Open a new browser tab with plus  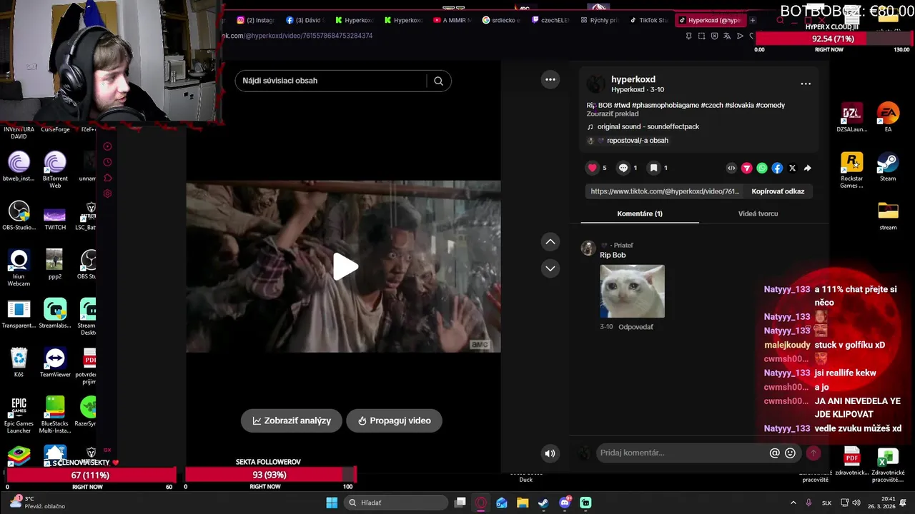point(752,20)
